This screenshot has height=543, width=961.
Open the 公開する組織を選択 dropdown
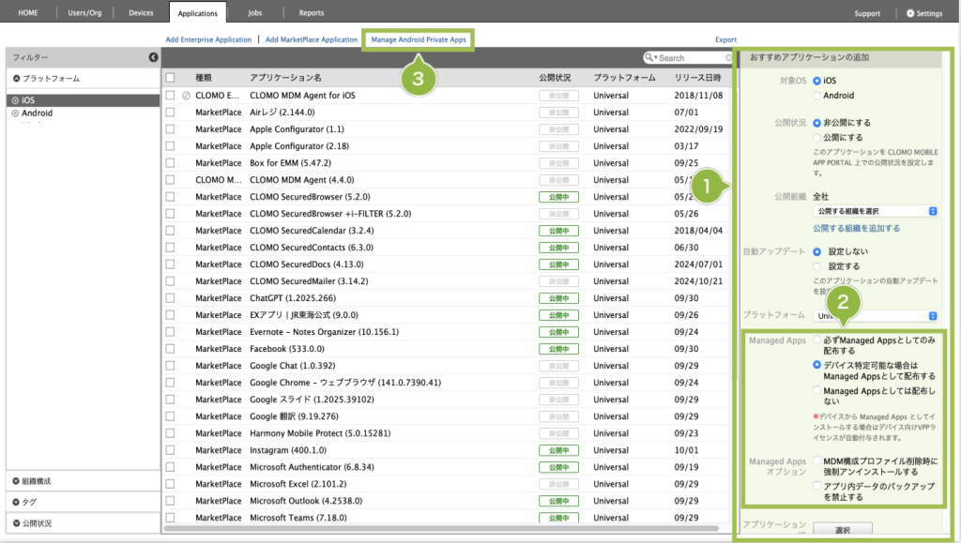coord(876,212)
